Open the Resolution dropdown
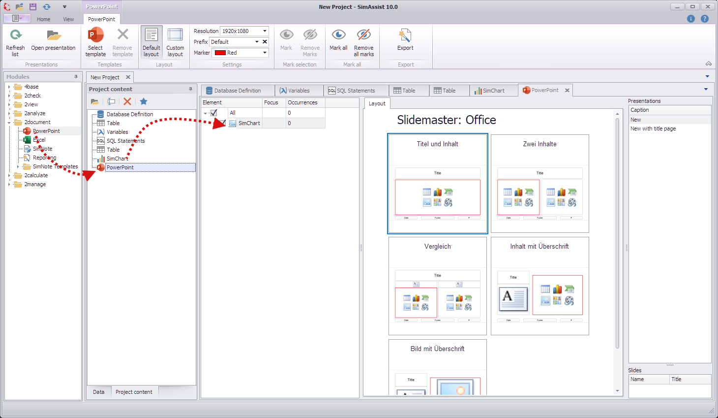718x418 pixels. [265, 31]
